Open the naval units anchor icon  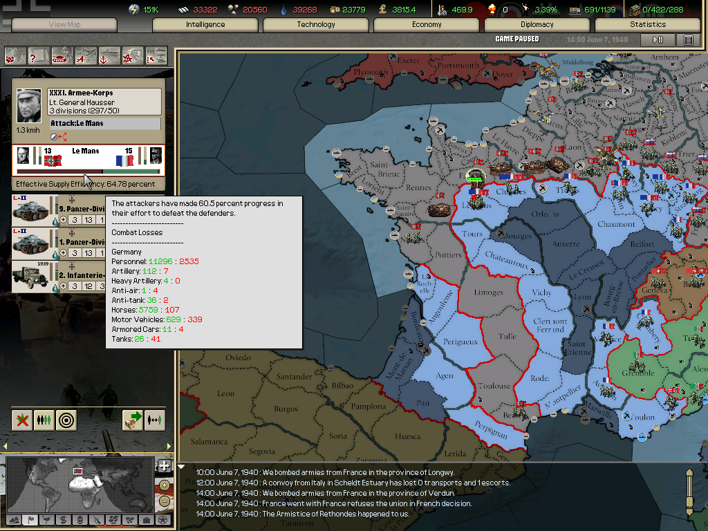[109, 57]
